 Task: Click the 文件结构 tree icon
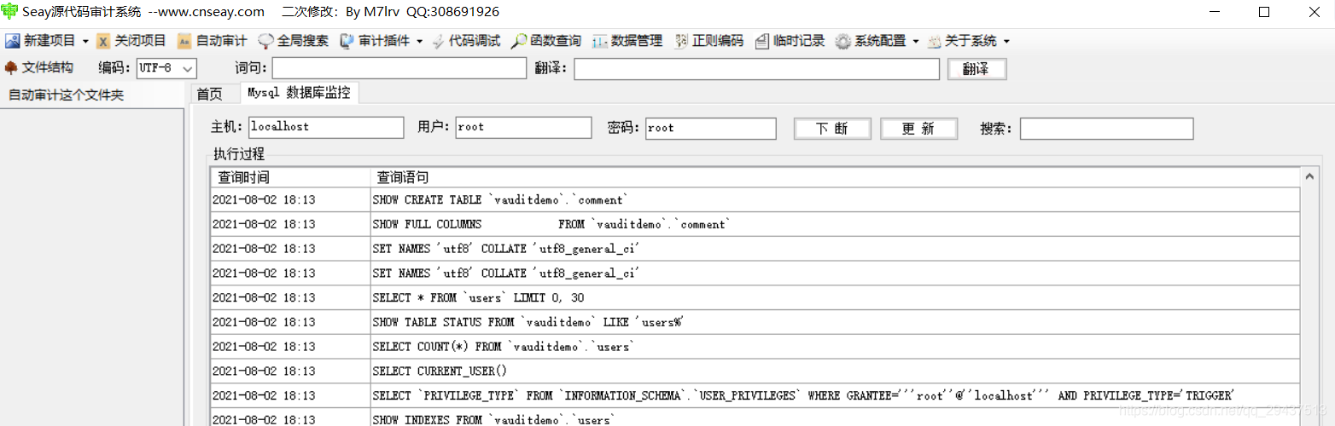pos(11,67)
